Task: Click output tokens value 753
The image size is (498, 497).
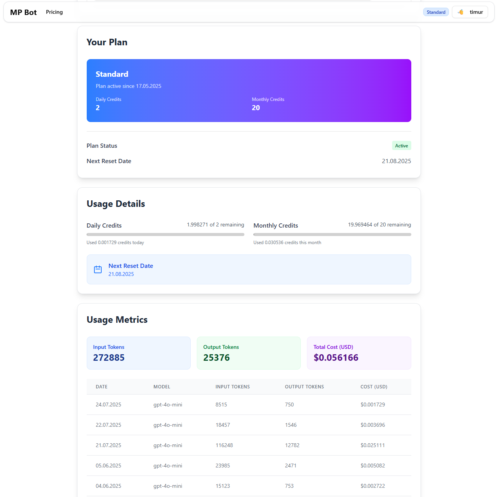Action: point(289,486)
